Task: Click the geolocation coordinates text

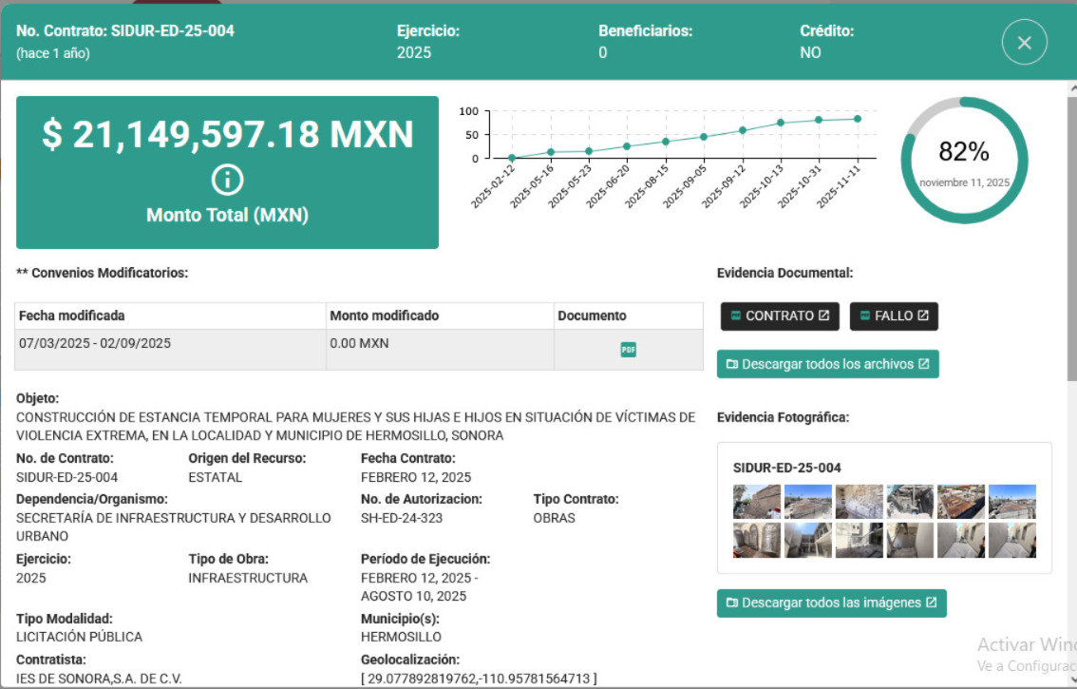Action: pos(479,678)
